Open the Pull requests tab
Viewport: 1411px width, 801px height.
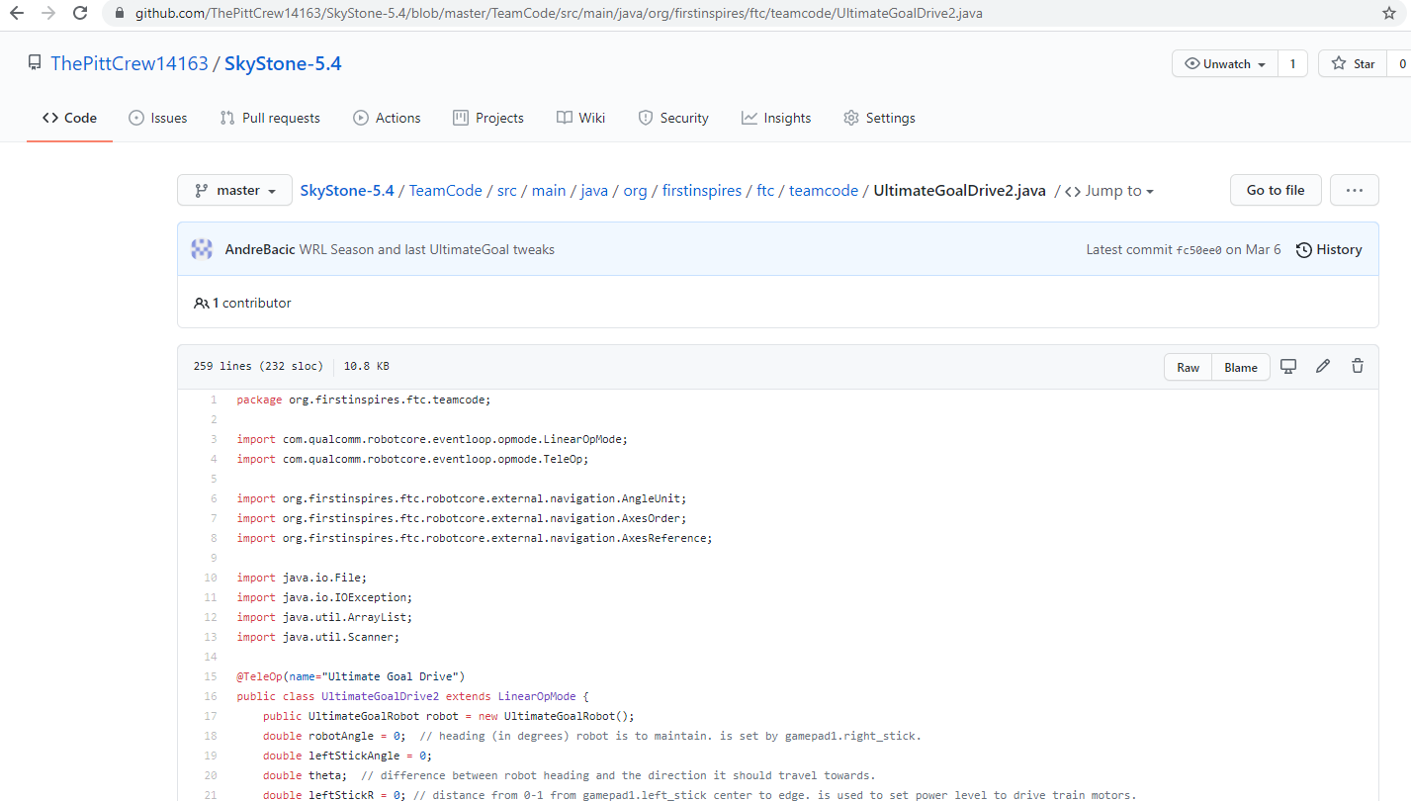point(270,118)
